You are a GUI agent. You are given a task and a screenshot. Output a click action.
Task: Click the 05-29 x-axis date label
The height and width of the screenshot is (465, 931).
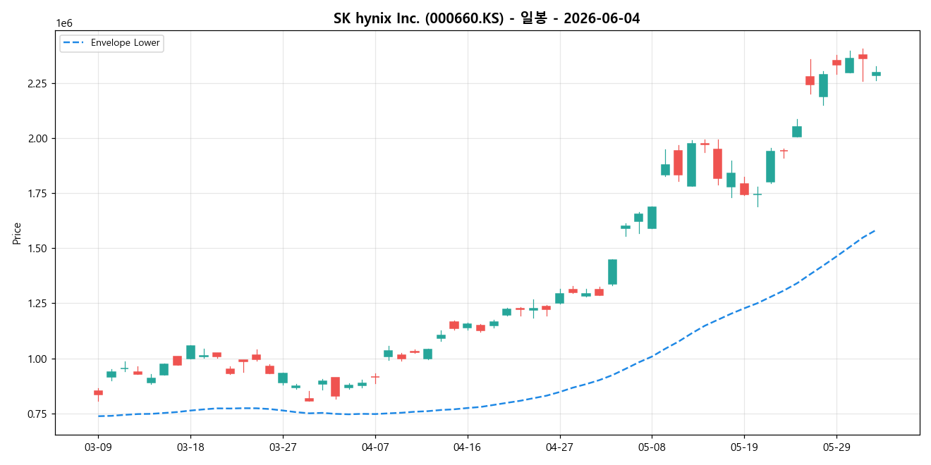pyautogui.click(x=836, y=447)
